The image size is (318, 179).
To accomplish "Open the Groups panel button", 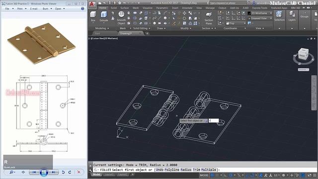I will click(x=304, y=14).
